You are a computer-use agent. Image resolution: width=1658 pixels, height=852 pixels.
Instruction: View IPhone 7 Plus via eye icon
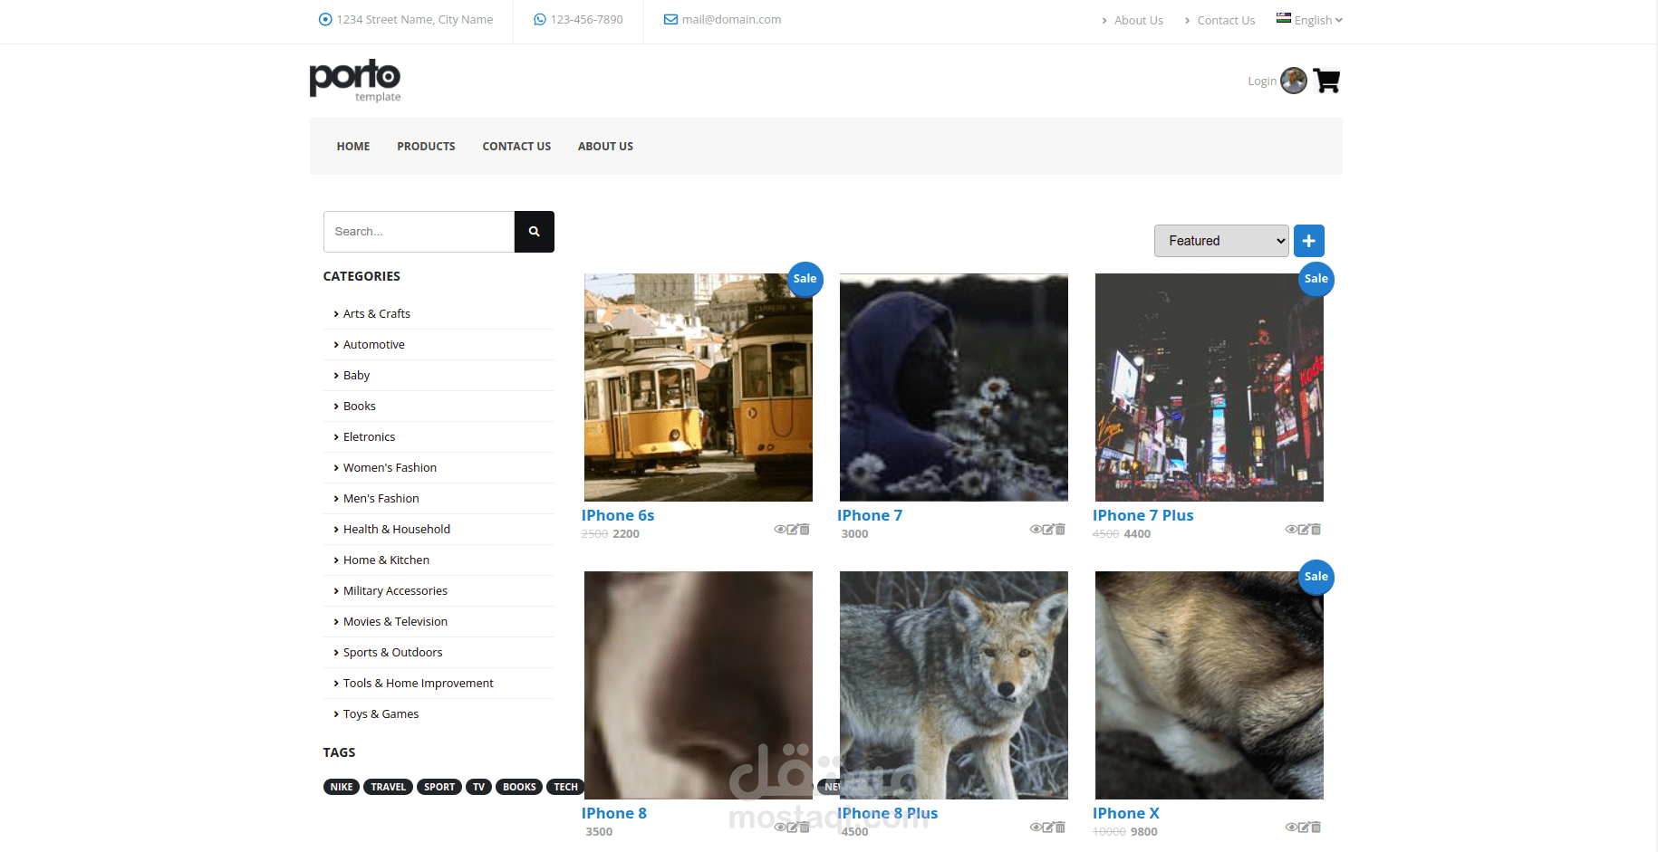tap(1290, 530)
